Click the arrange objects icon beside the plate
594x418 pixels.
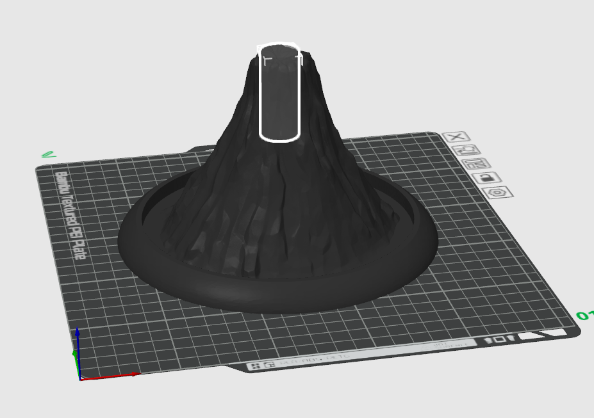coord(477,164)
